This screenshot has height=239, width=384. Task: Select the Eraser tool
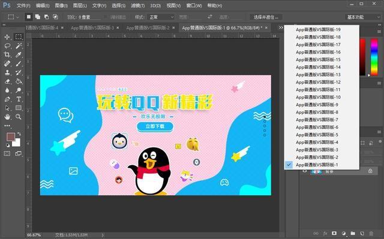tap(7, 81)
